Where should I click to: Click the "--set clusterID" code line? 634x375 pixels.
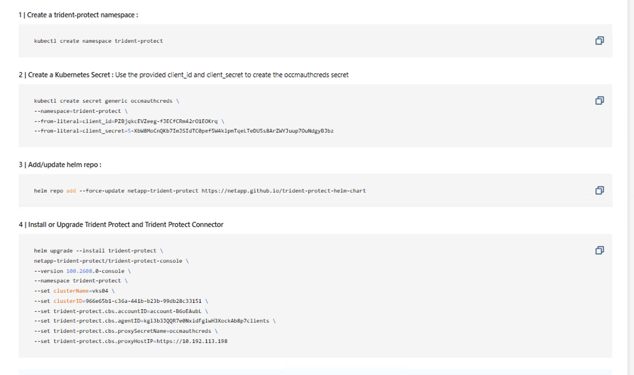121,301
